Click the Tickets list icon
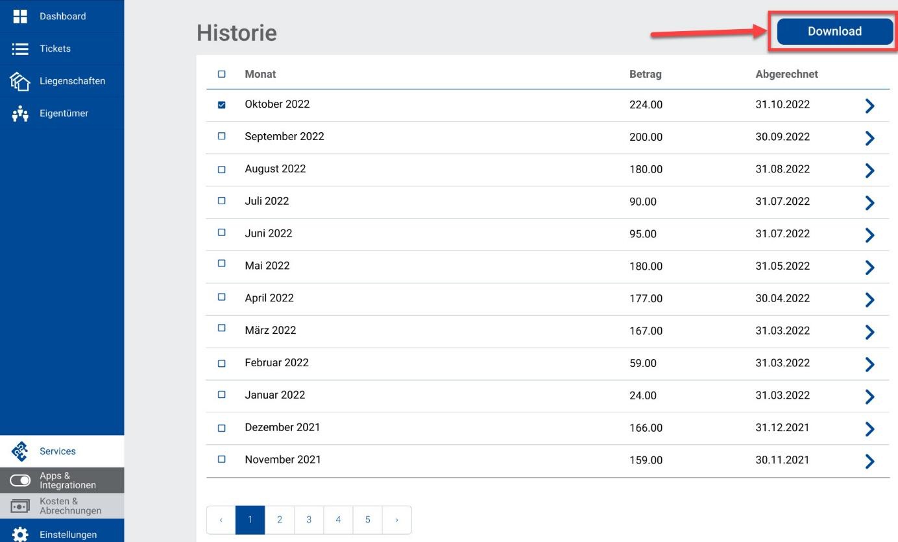 [20, 49]
